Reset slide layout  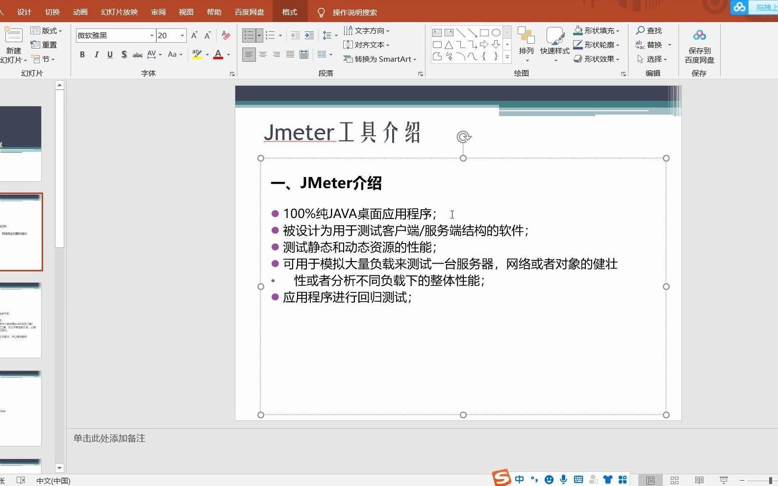[44, 45]
